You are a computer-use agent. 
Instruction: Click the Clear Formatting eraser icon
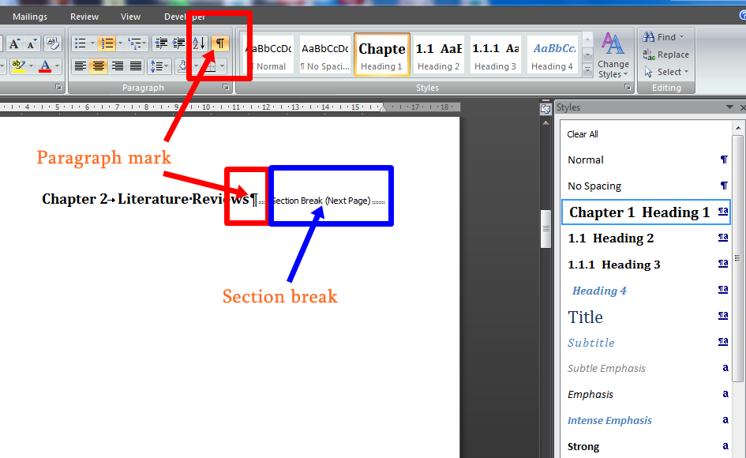click(52, 43)
